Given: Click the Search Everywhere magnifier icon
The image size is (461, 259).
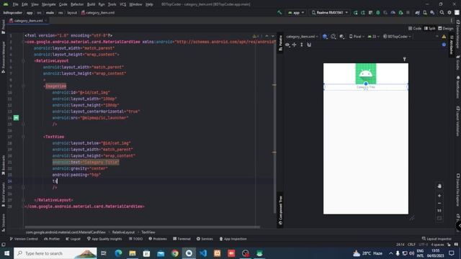Looking at the screenshot, I should click(442, 13).
